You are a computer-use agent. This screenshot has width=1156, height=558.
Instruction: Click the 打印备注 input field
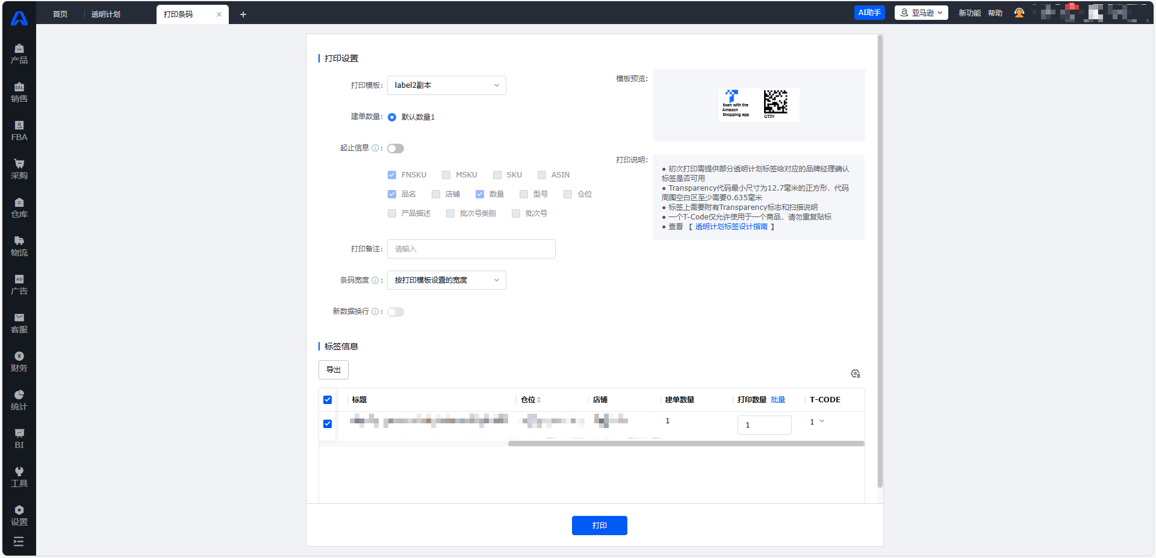pos(471,249)
